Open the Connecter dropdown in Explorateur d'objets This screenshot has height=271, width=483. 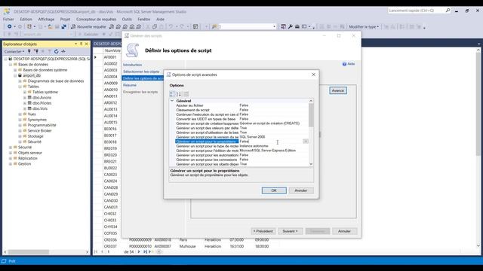[14, 52]
